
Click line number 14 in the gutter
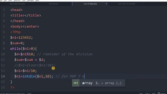[3, 76]
